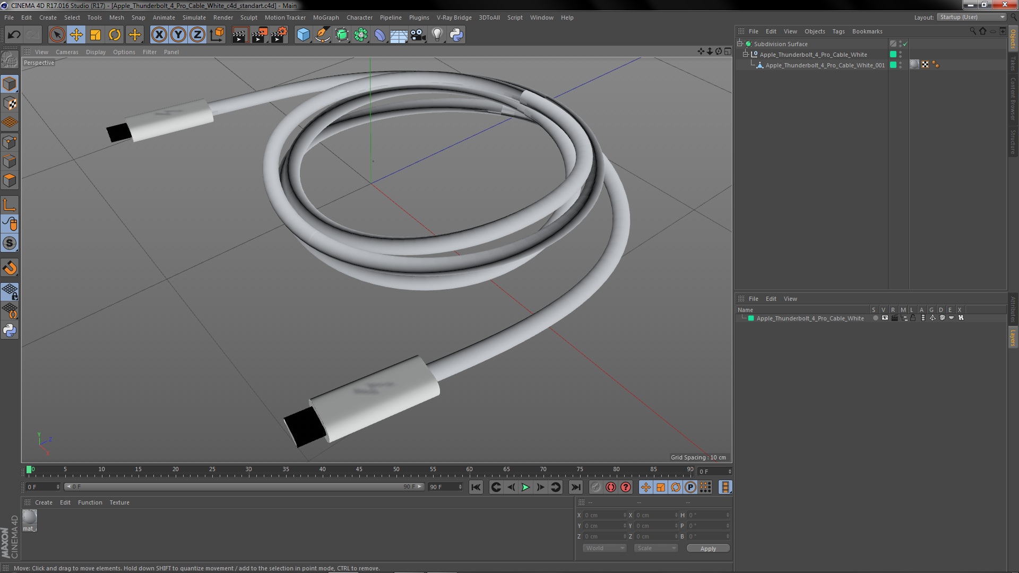Switch to Texture mode
1019x573 pixels.
click(10, 103)
